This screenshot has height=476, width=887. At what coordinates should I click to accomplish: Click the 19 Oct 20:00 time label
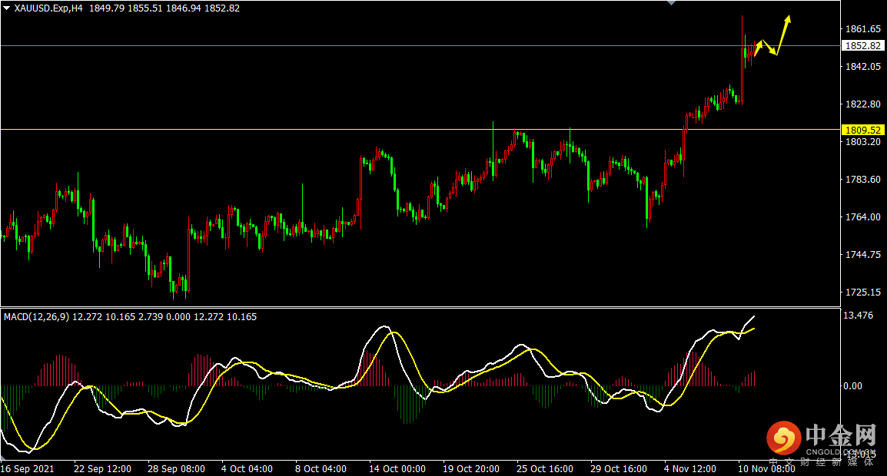point(471,468)
